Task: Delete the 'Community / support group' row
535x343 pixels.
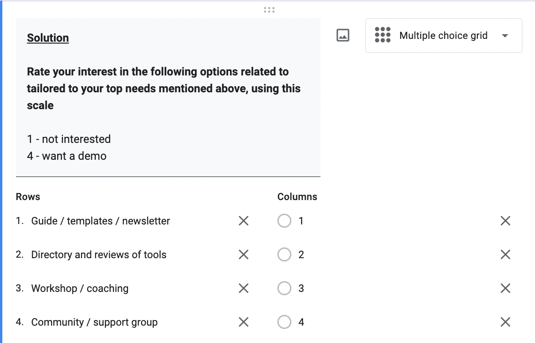Action: (244, 322)
